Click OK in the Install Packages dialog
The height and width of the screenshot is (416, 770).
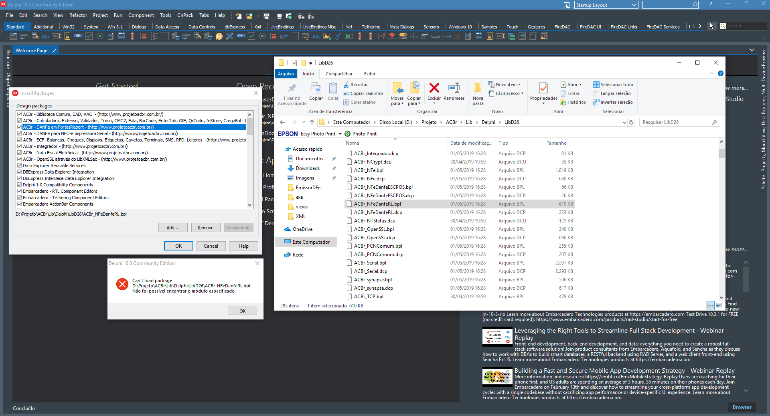point(178,246)
